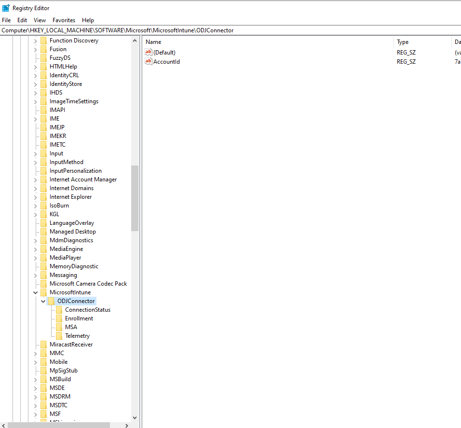Screen dimensions: 461x428
Task: Select the ConnectionStatus key
Action: (88, 310)
